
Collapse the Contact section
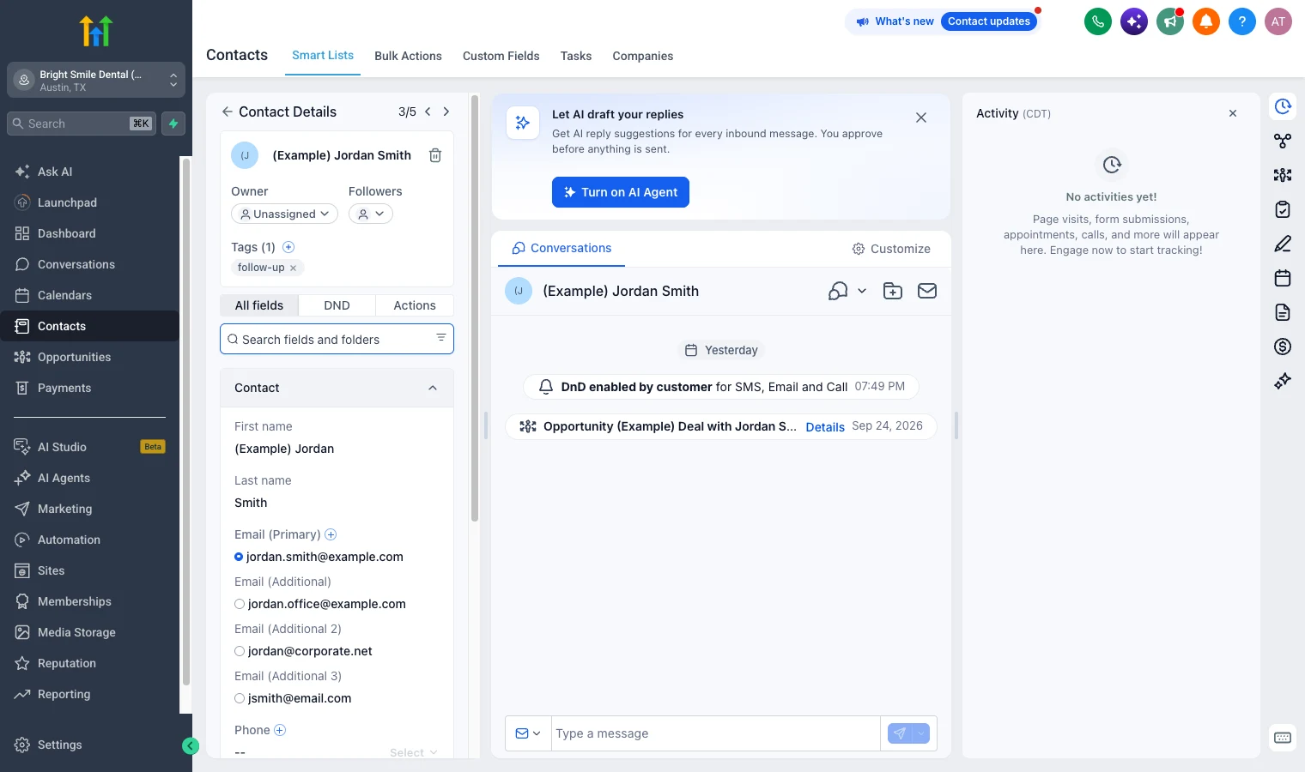point(433,388)
